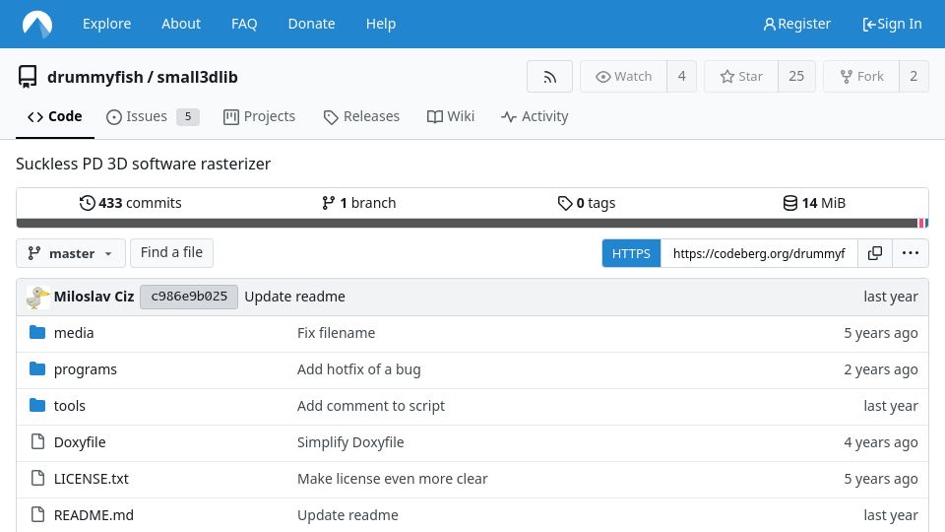Screen dimensions: 945x532
Task: Click the media folder icon
Action: click(37, 332)
